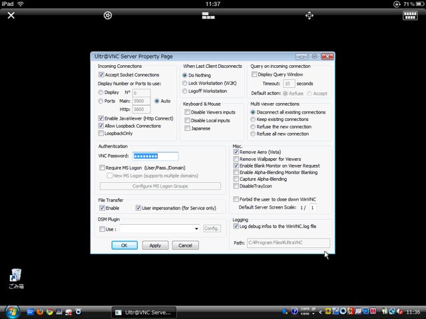
Task: Click the OK button
Action: coord(124,245)
